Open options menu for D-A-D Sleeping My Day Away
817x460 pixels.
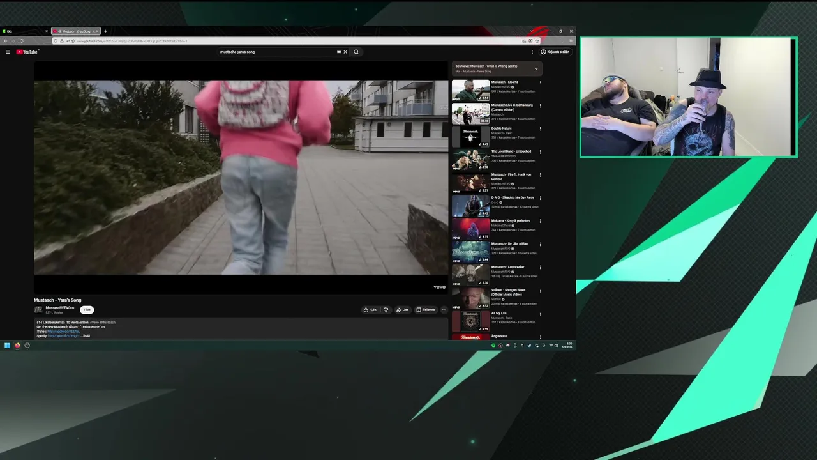click(540, 198)
